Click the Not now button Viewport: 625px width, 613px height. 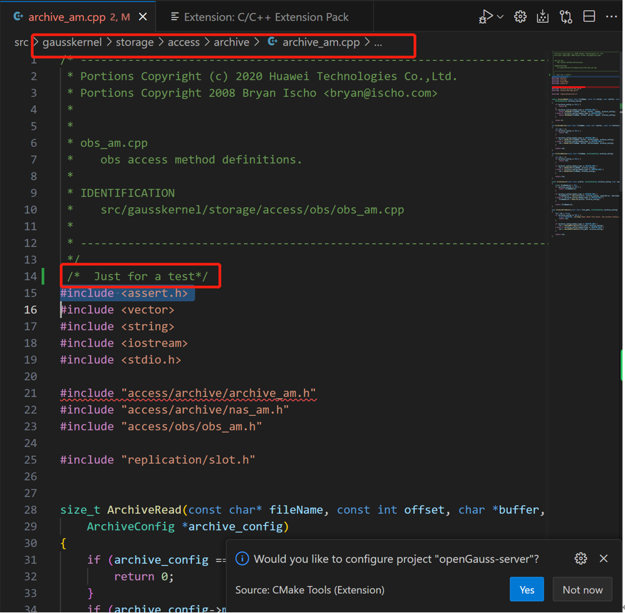tap(583, 590)
